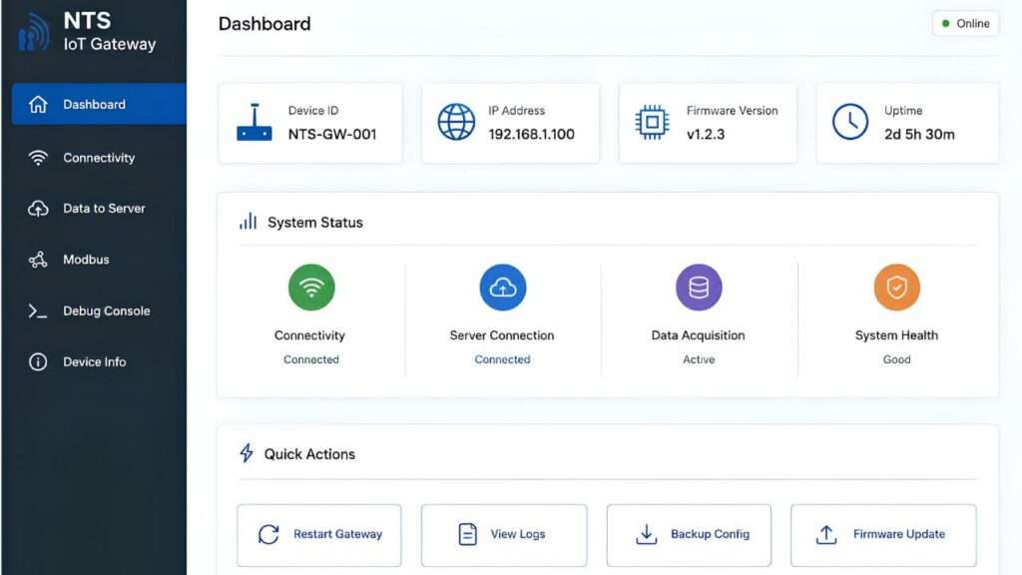
Task: Click the Debug Console prompt icon
Action: [38, 311]
